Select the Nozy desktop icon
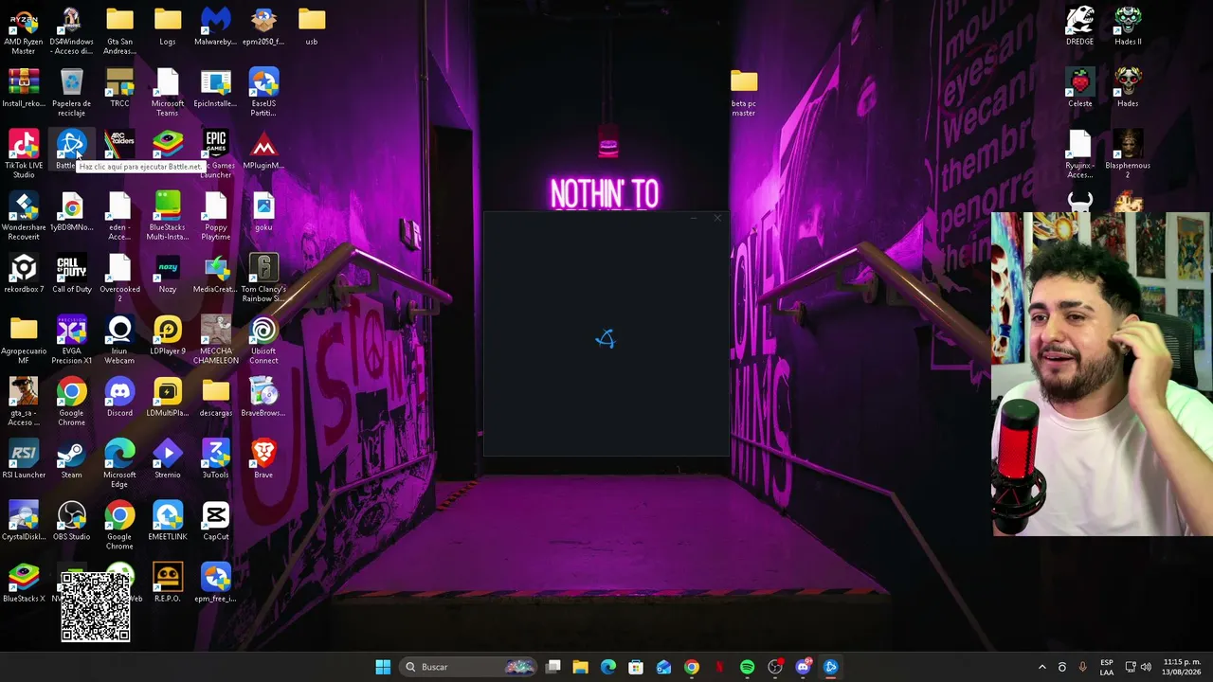The height and width of the screenshot is (682, 1213). (x=168, y=274)
